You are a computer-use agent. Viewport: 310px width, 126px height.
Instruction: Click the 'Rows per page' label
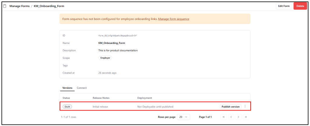167,117
